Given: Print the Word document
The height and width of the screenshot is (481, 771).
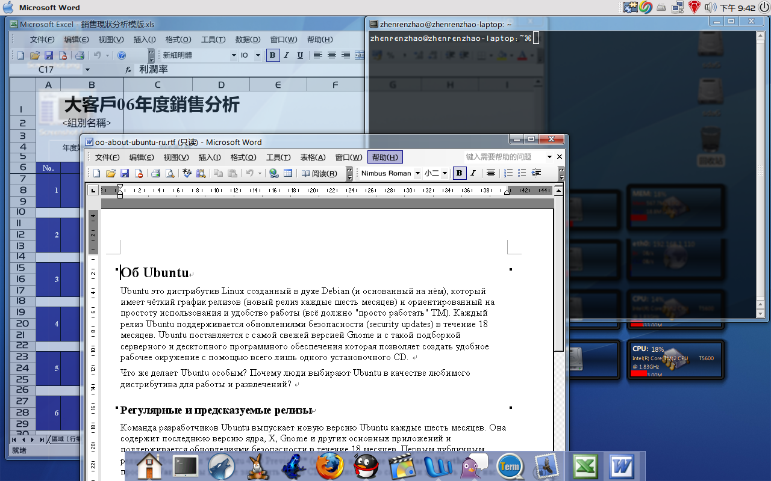Looking at the screenshot, I should [x=155, y=173].
